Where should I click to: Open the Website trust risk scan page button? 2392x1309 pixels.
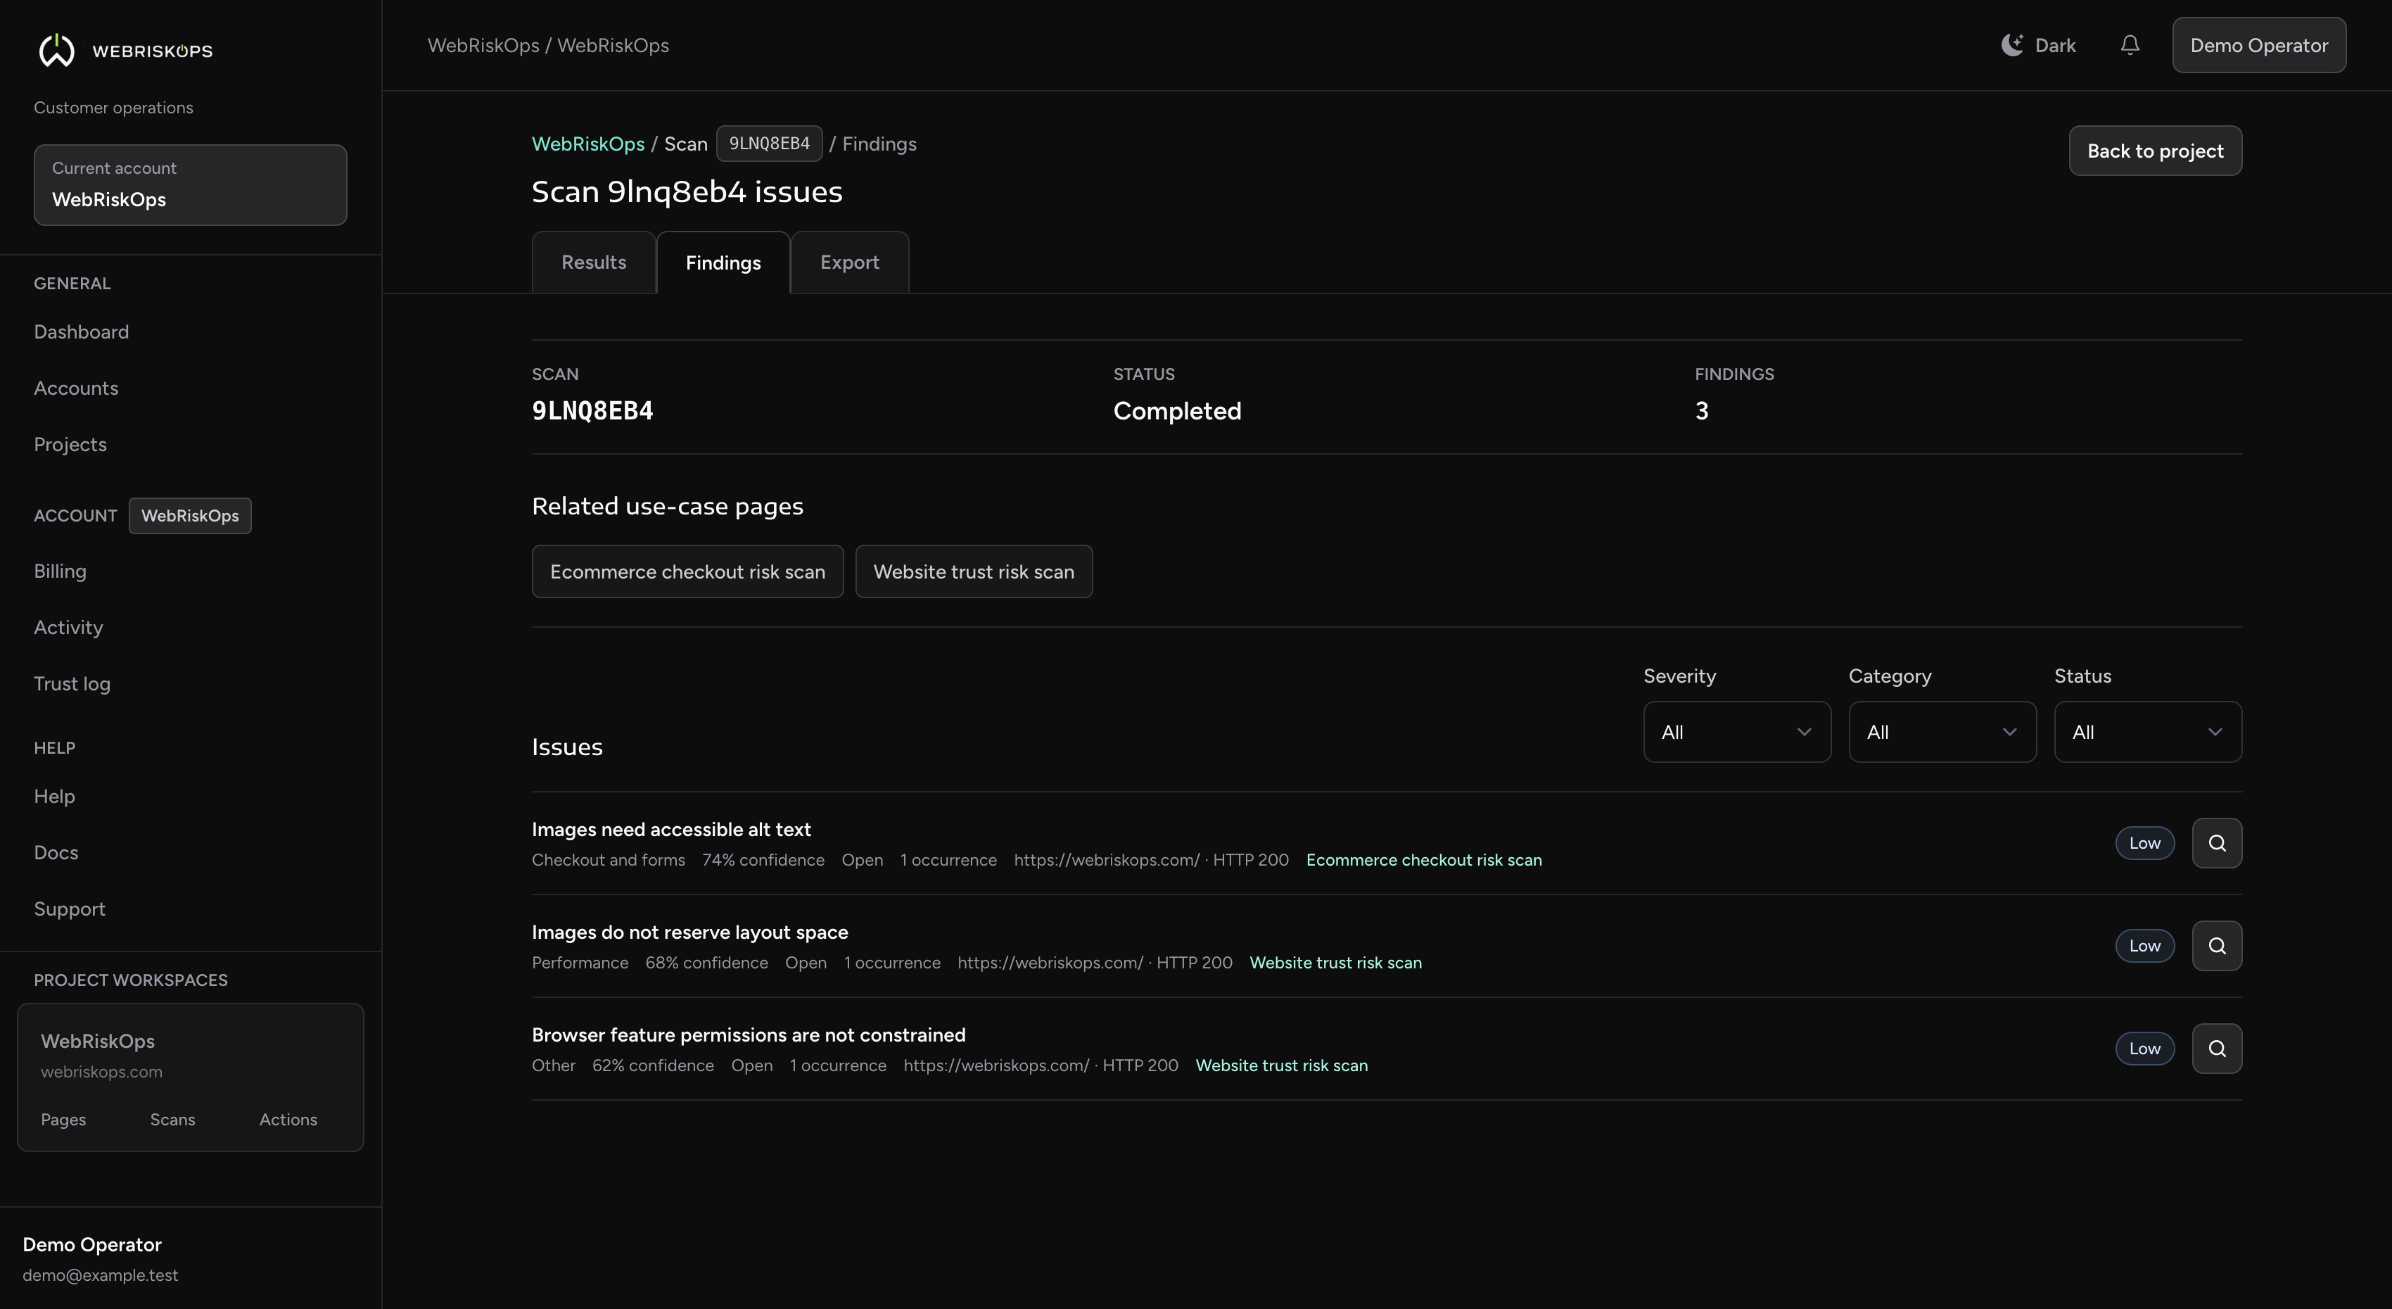(x=973, y=571)
